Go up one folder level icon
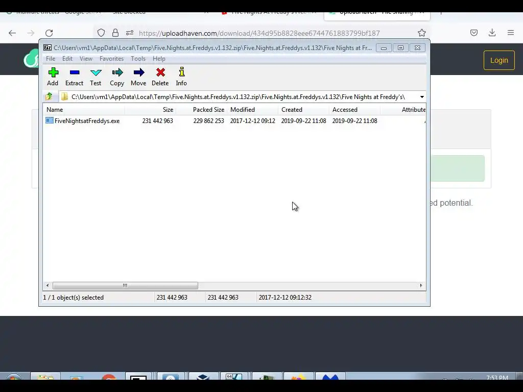Viewport: 523px width, 392px height. pyautogui.click(x=49, y=96)
